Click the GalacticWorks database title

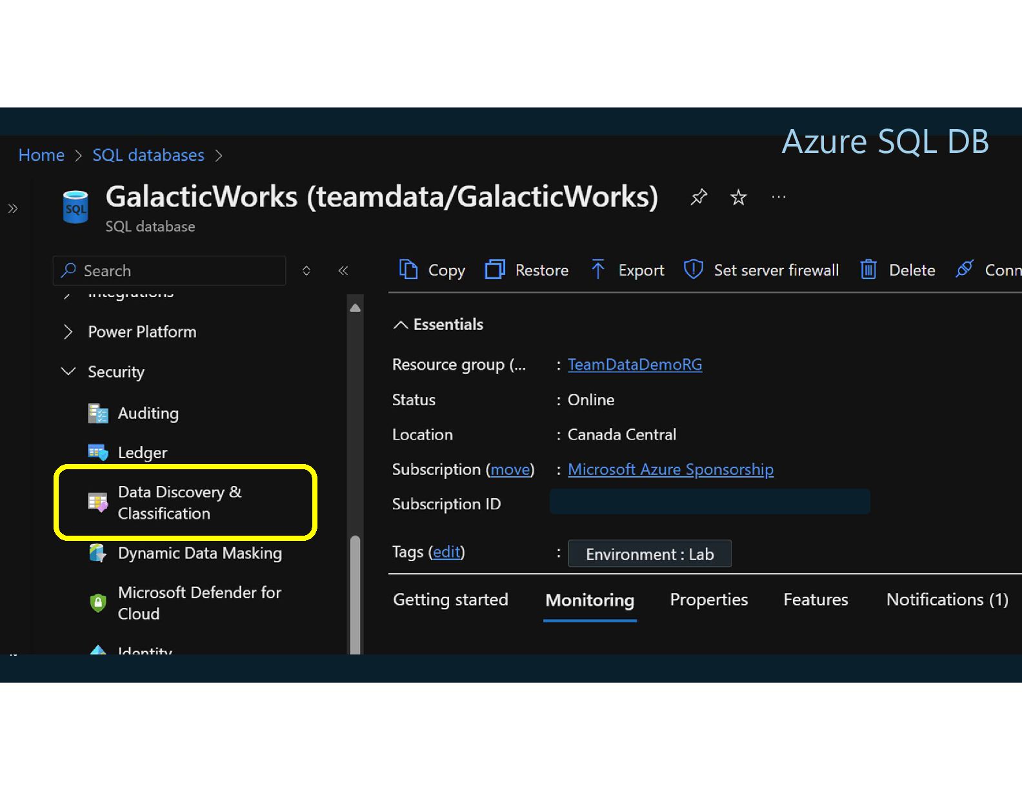(381, 197)
